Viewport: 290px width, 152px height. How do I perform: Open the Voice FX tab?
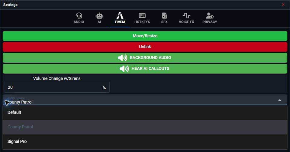tap(186, 18)
